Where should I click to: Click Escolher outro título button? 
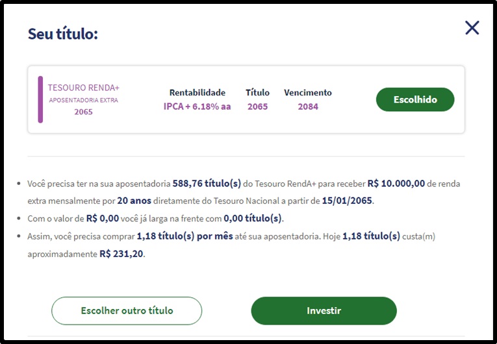pos(127,310)
